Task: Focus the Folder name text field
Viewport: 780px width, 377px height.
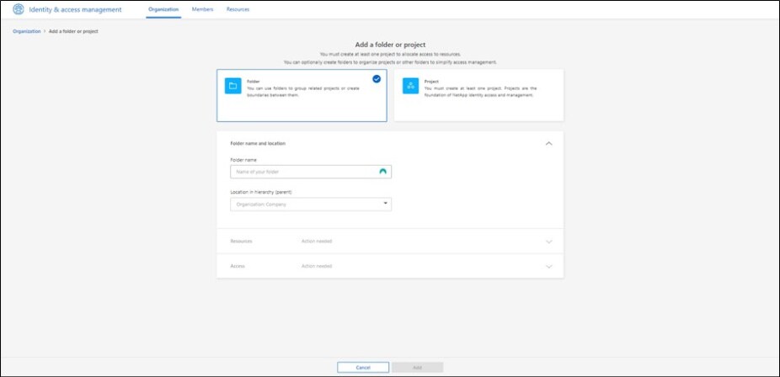Action: point(303,172)
